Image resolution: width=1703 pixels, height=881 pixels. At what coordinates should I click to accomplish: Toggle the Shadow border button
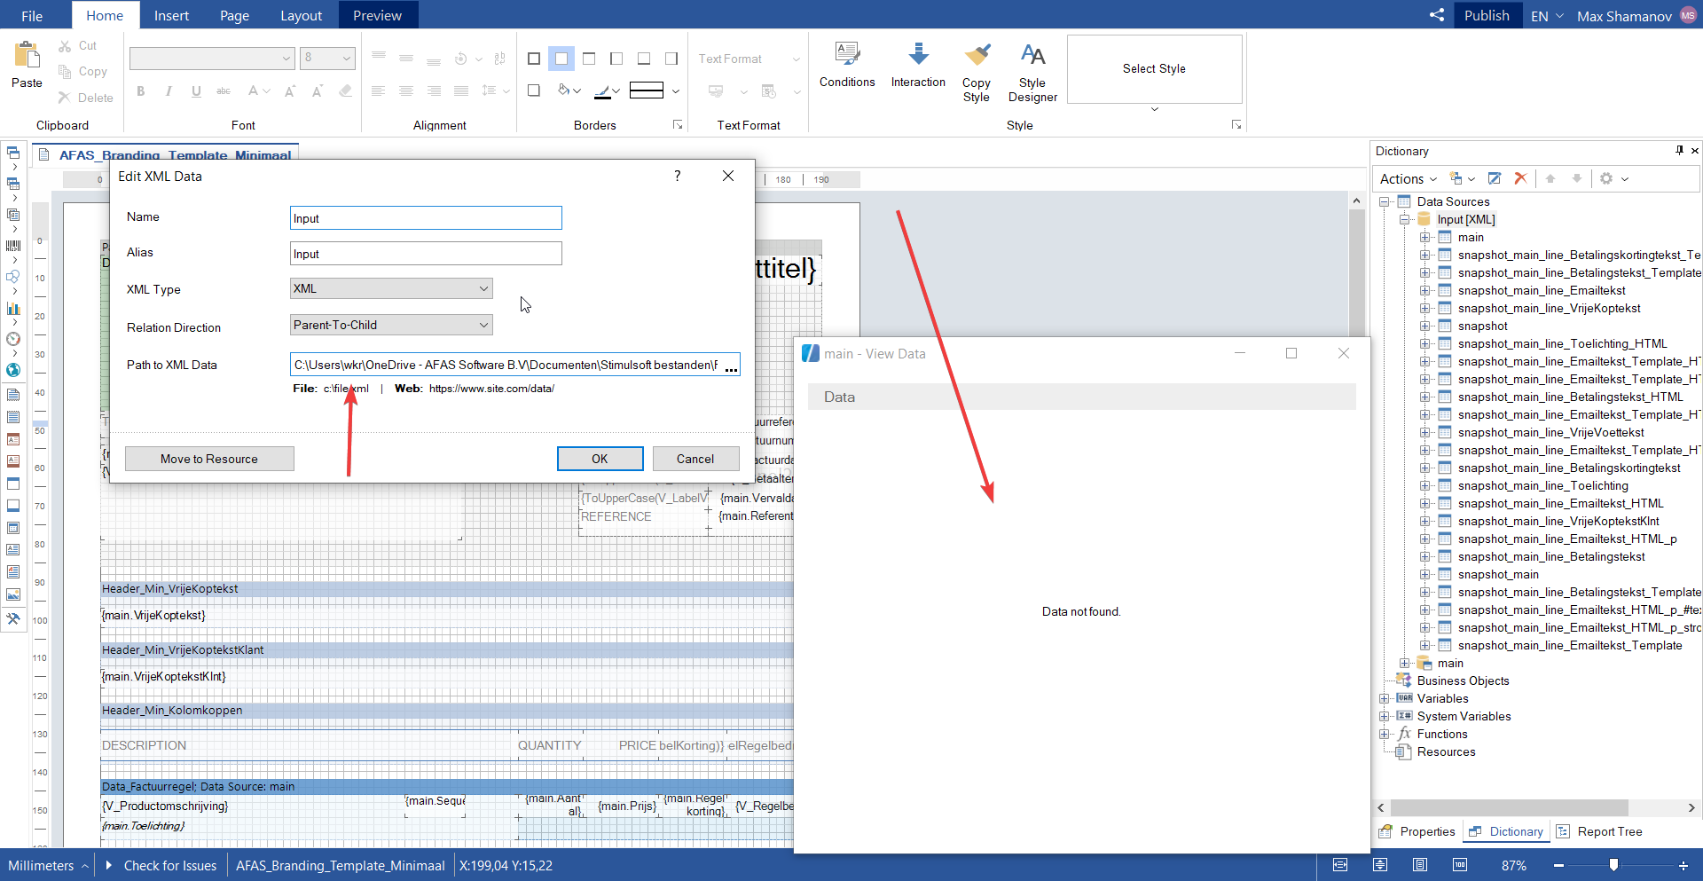click(x=534, y=90)
